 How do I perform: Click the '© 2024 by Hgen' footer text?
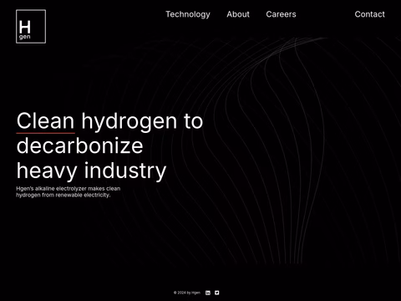coord(187,293)
